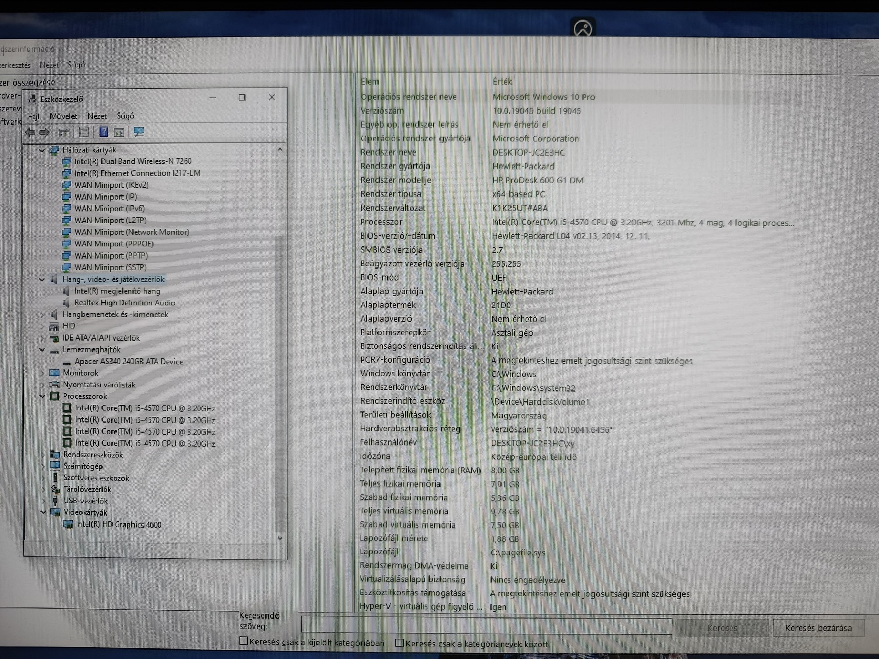Click the Eszközkezelő scrollbar up arrow

280,150
